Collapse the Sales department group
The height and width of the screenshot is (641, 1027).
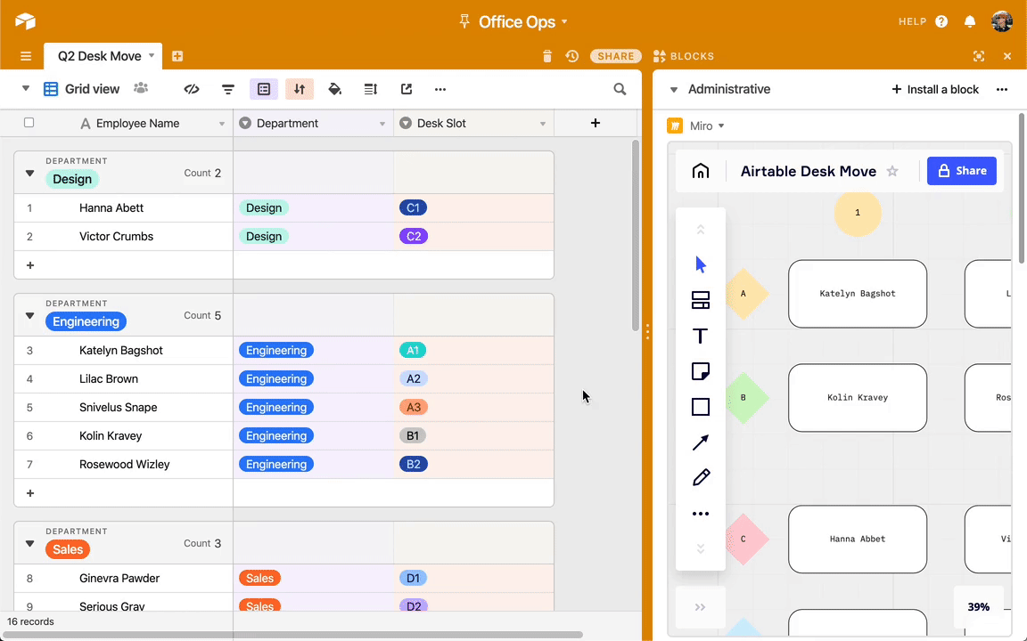29,543
